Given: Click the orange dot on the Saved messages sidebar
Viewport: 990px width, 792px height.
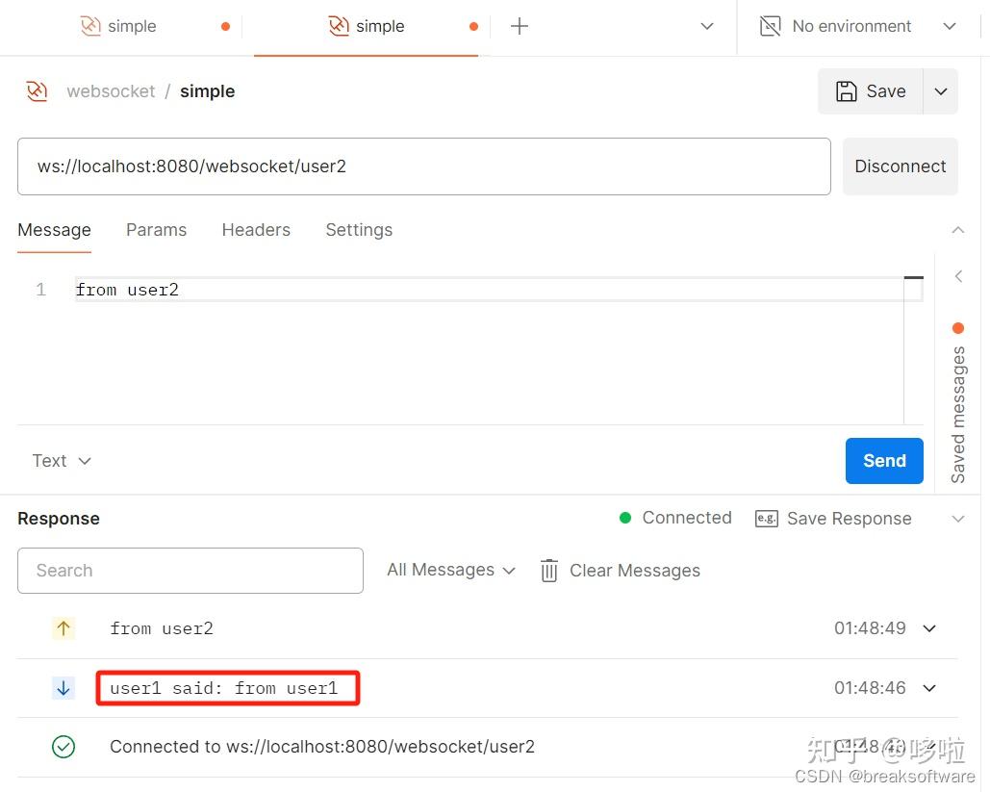Looking at the screenshot, I should tap(957, 327).
